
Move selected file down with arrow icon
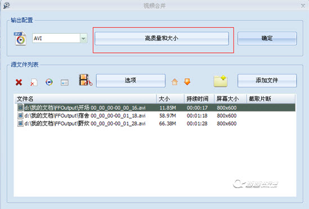click(x=187, y=82)
